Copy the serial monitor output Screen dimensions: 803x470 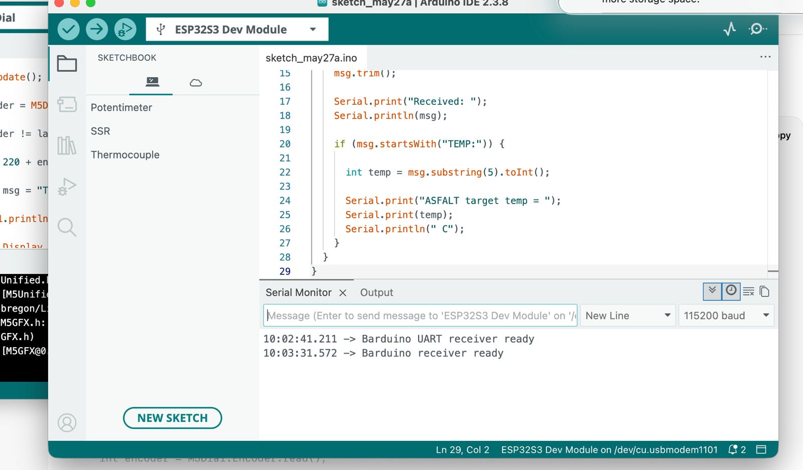pos(764,291)
